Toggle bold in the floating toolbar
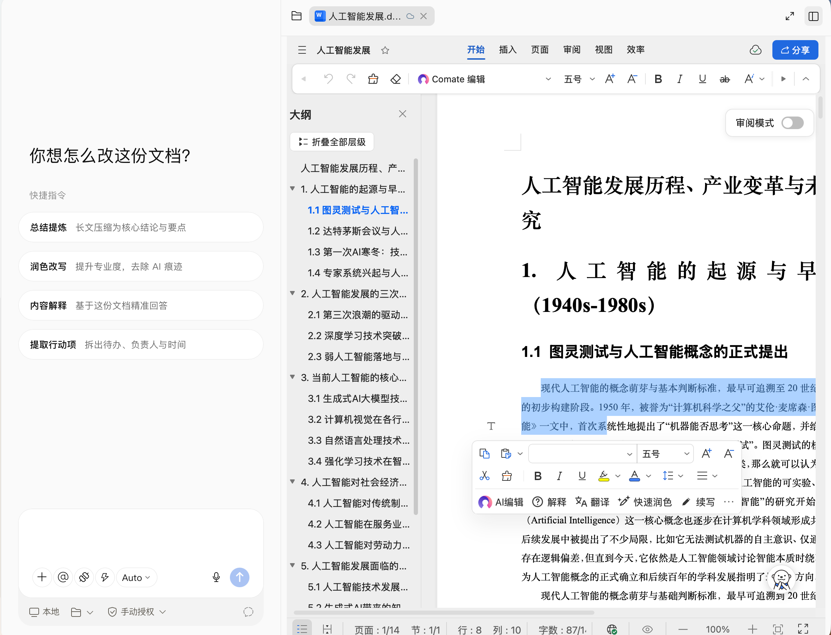 [538, 476]
